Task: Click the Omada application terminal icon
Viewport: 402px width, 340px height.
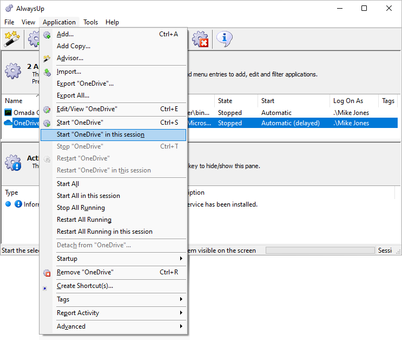Action: (x=8, y=112)
